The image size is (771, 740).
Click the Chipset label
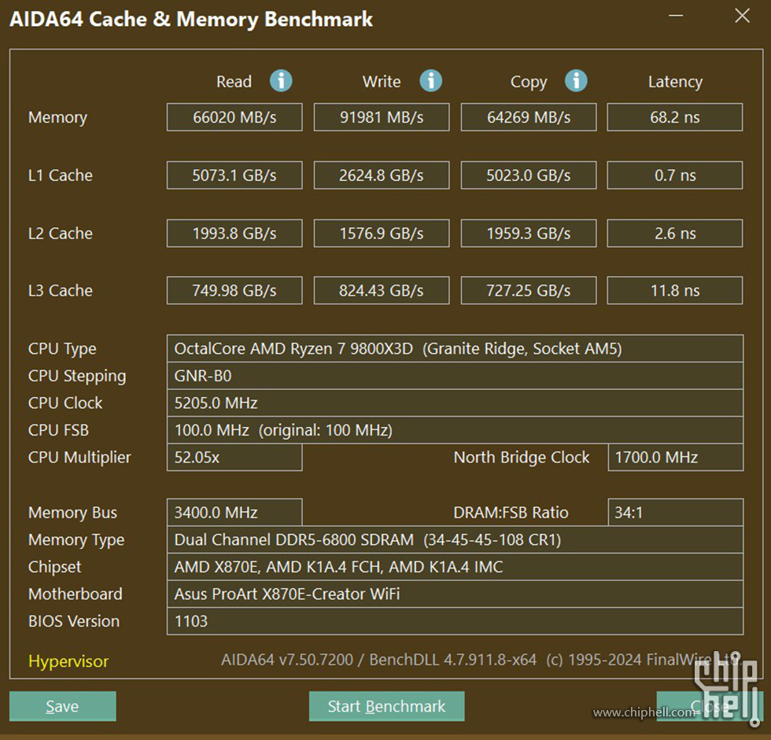(54, 567)
